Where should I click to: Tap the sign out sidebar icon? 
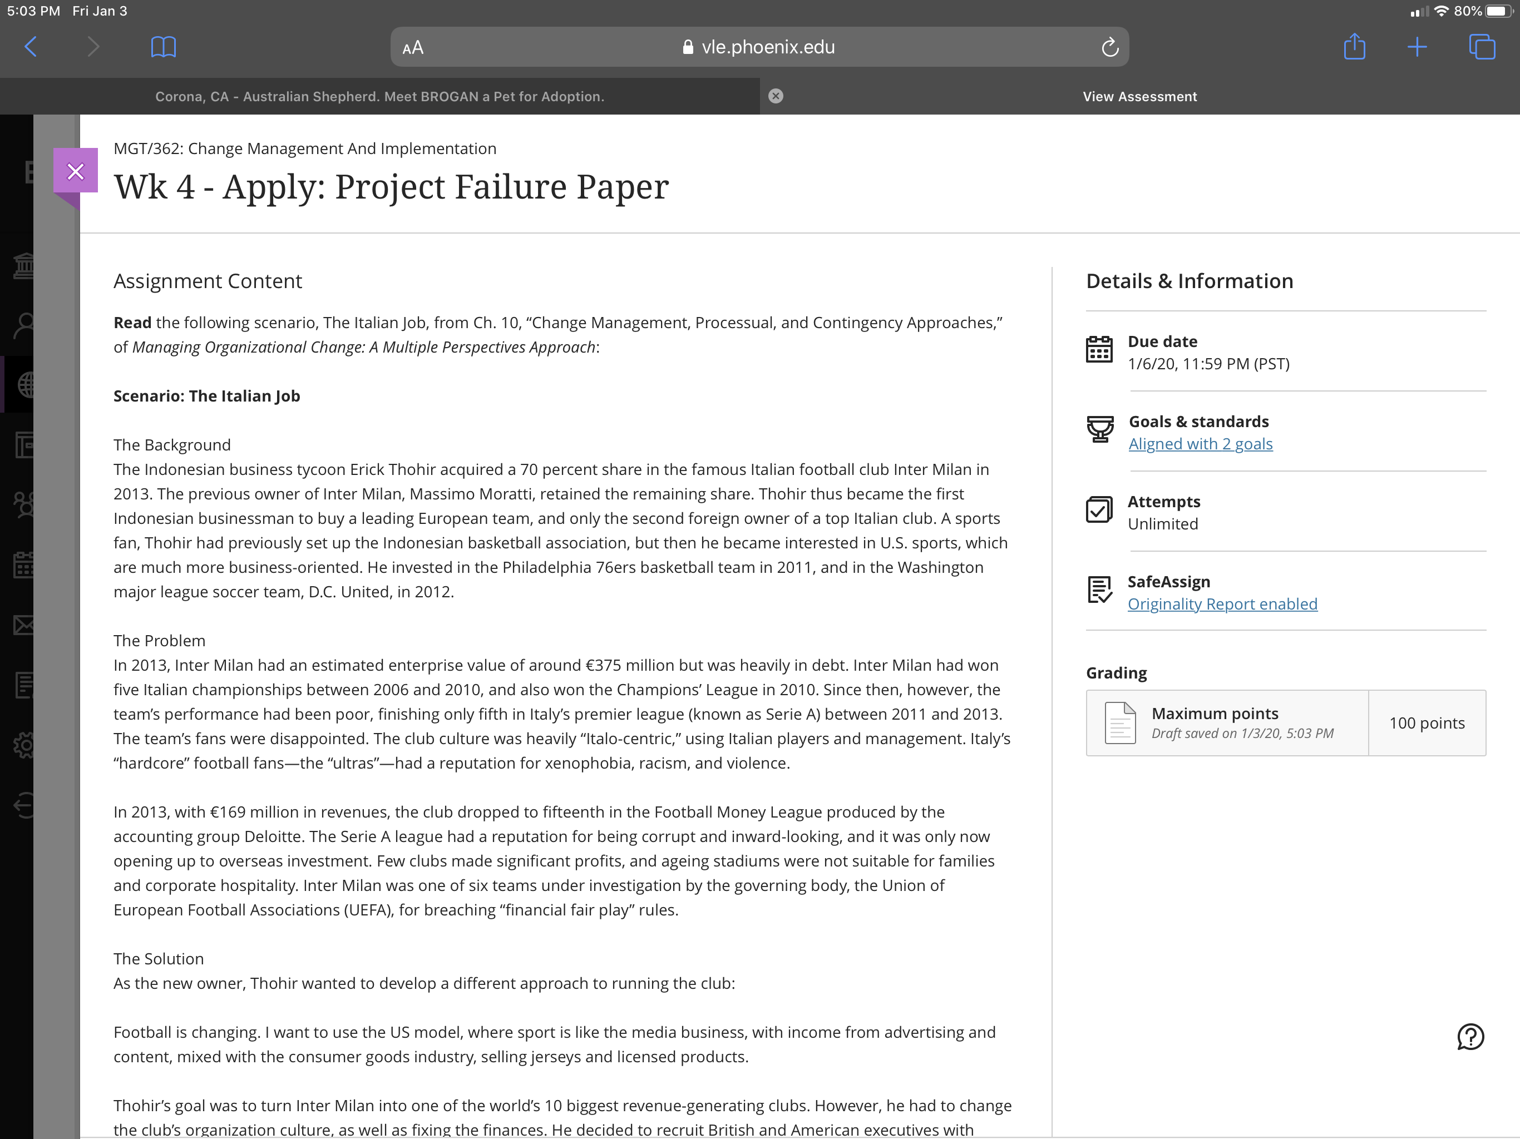24,805
